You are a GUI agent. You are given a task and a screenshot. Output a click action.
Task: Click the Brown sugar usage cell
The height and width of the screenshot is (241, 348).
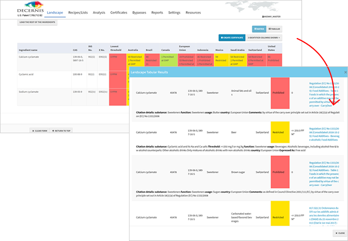(x=238, y=172)
